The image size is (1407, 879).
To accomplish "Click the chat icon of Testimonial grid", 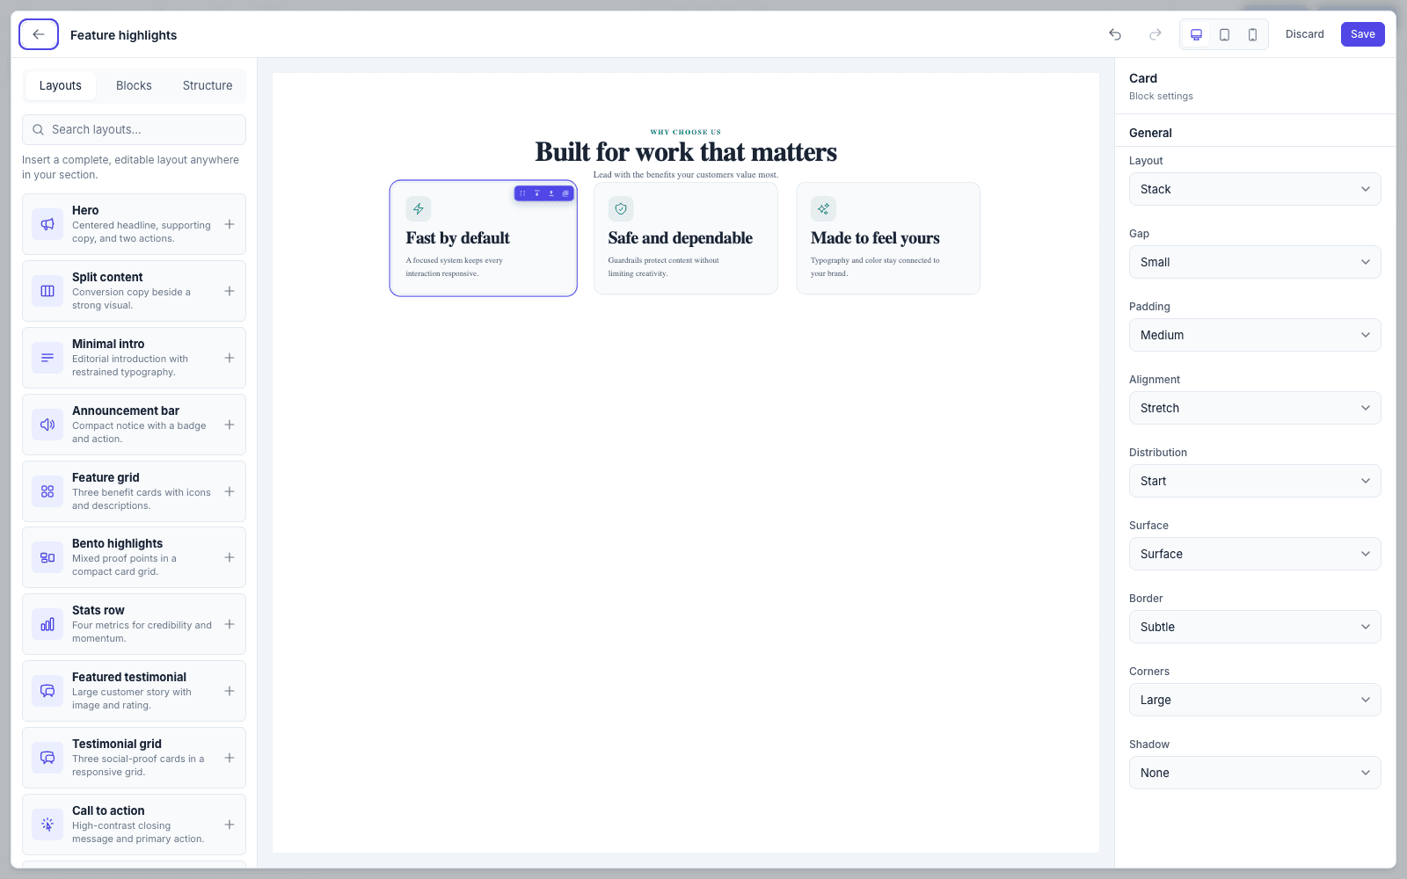I will 47,758.
